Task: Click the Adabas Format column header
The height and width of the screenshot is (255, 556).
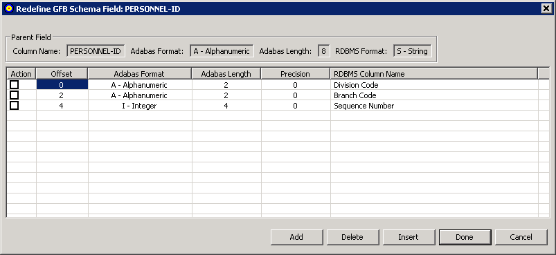Action: pyautogui.click(x=140, y=74)
